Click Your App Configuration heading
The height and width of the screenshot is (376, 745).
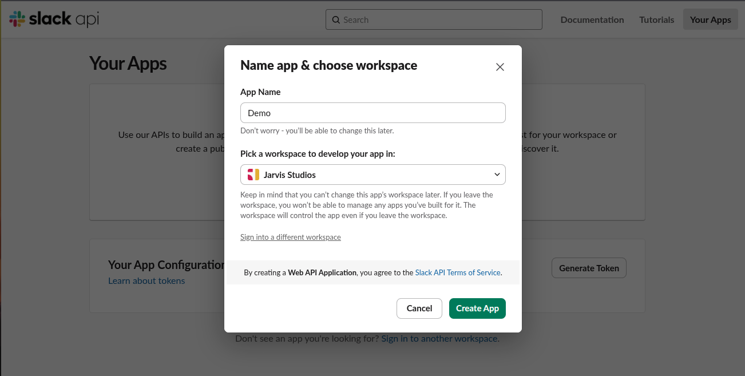tap(166, 264)
